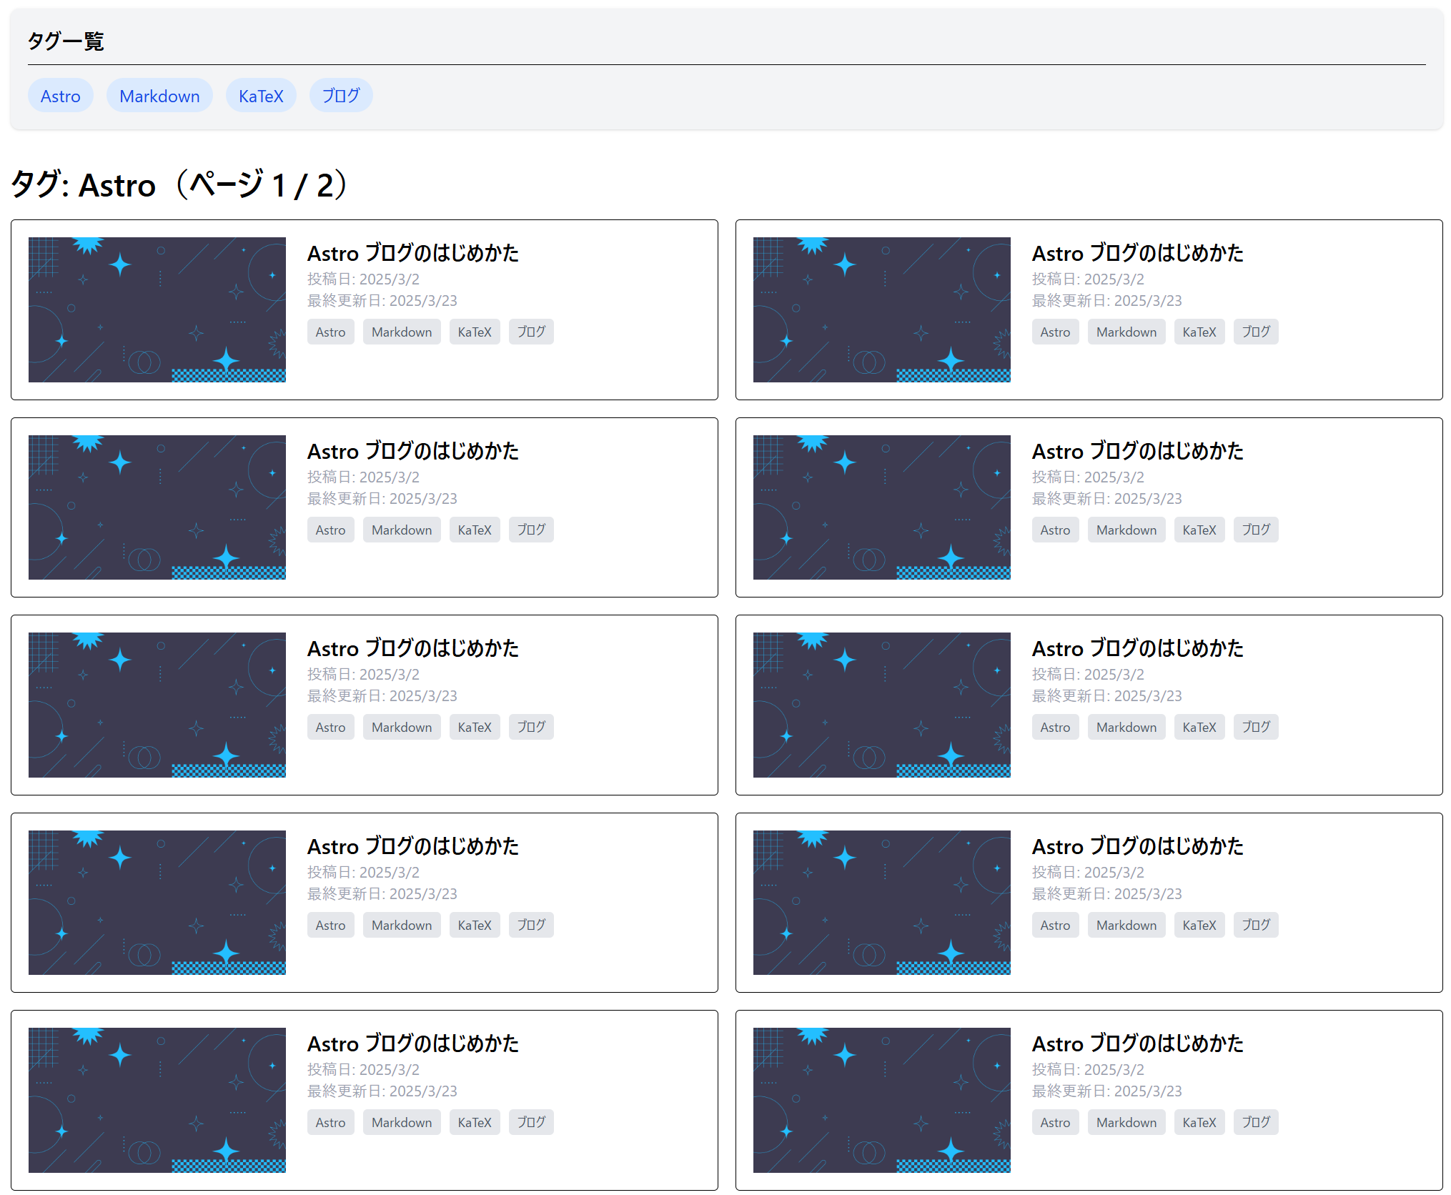Open the KaTeX tag in the tag list
The width and height of the screenshot is (1451, 1195).
pyautogui.click(x=261, y=96)
